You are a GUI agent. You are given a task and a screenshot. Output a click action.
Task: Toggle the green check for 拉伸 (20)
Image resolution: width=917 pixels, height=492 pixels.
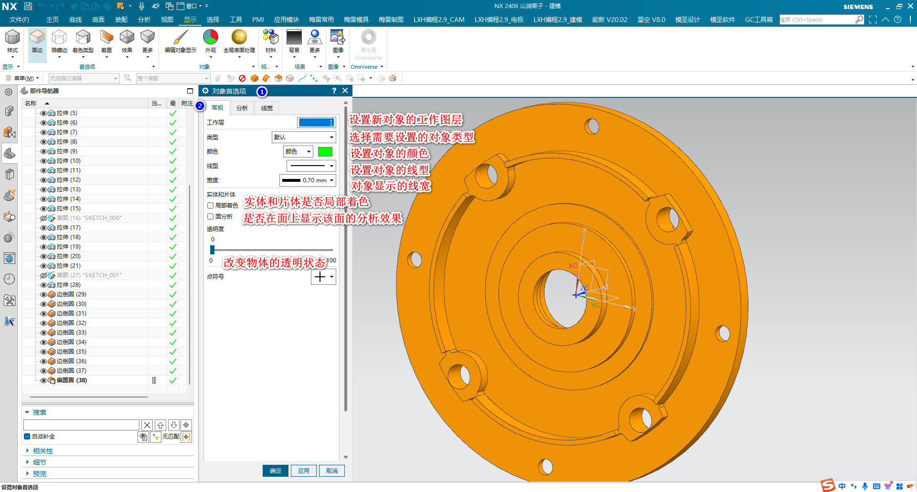click(x=173, y=256)
